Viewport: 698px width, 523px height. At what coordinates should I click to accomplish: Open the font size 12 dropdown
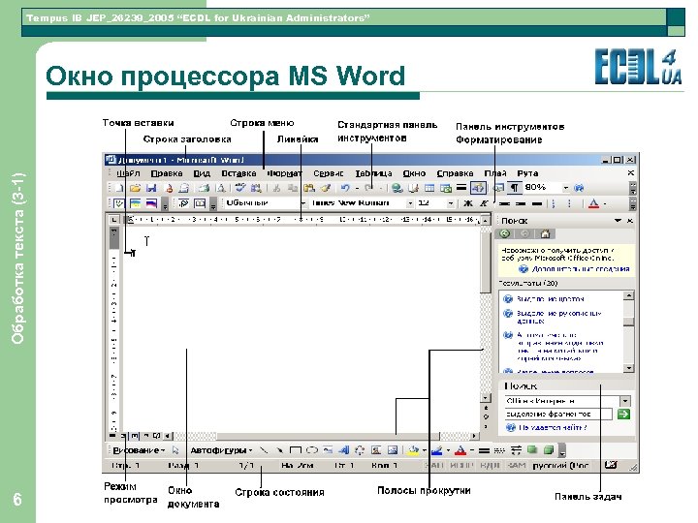[x=451, y=203]
